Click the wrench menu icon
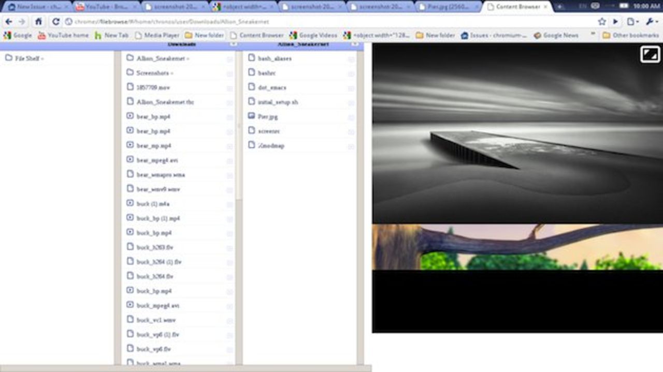663x372 pixels. click(x=650, y=22)
